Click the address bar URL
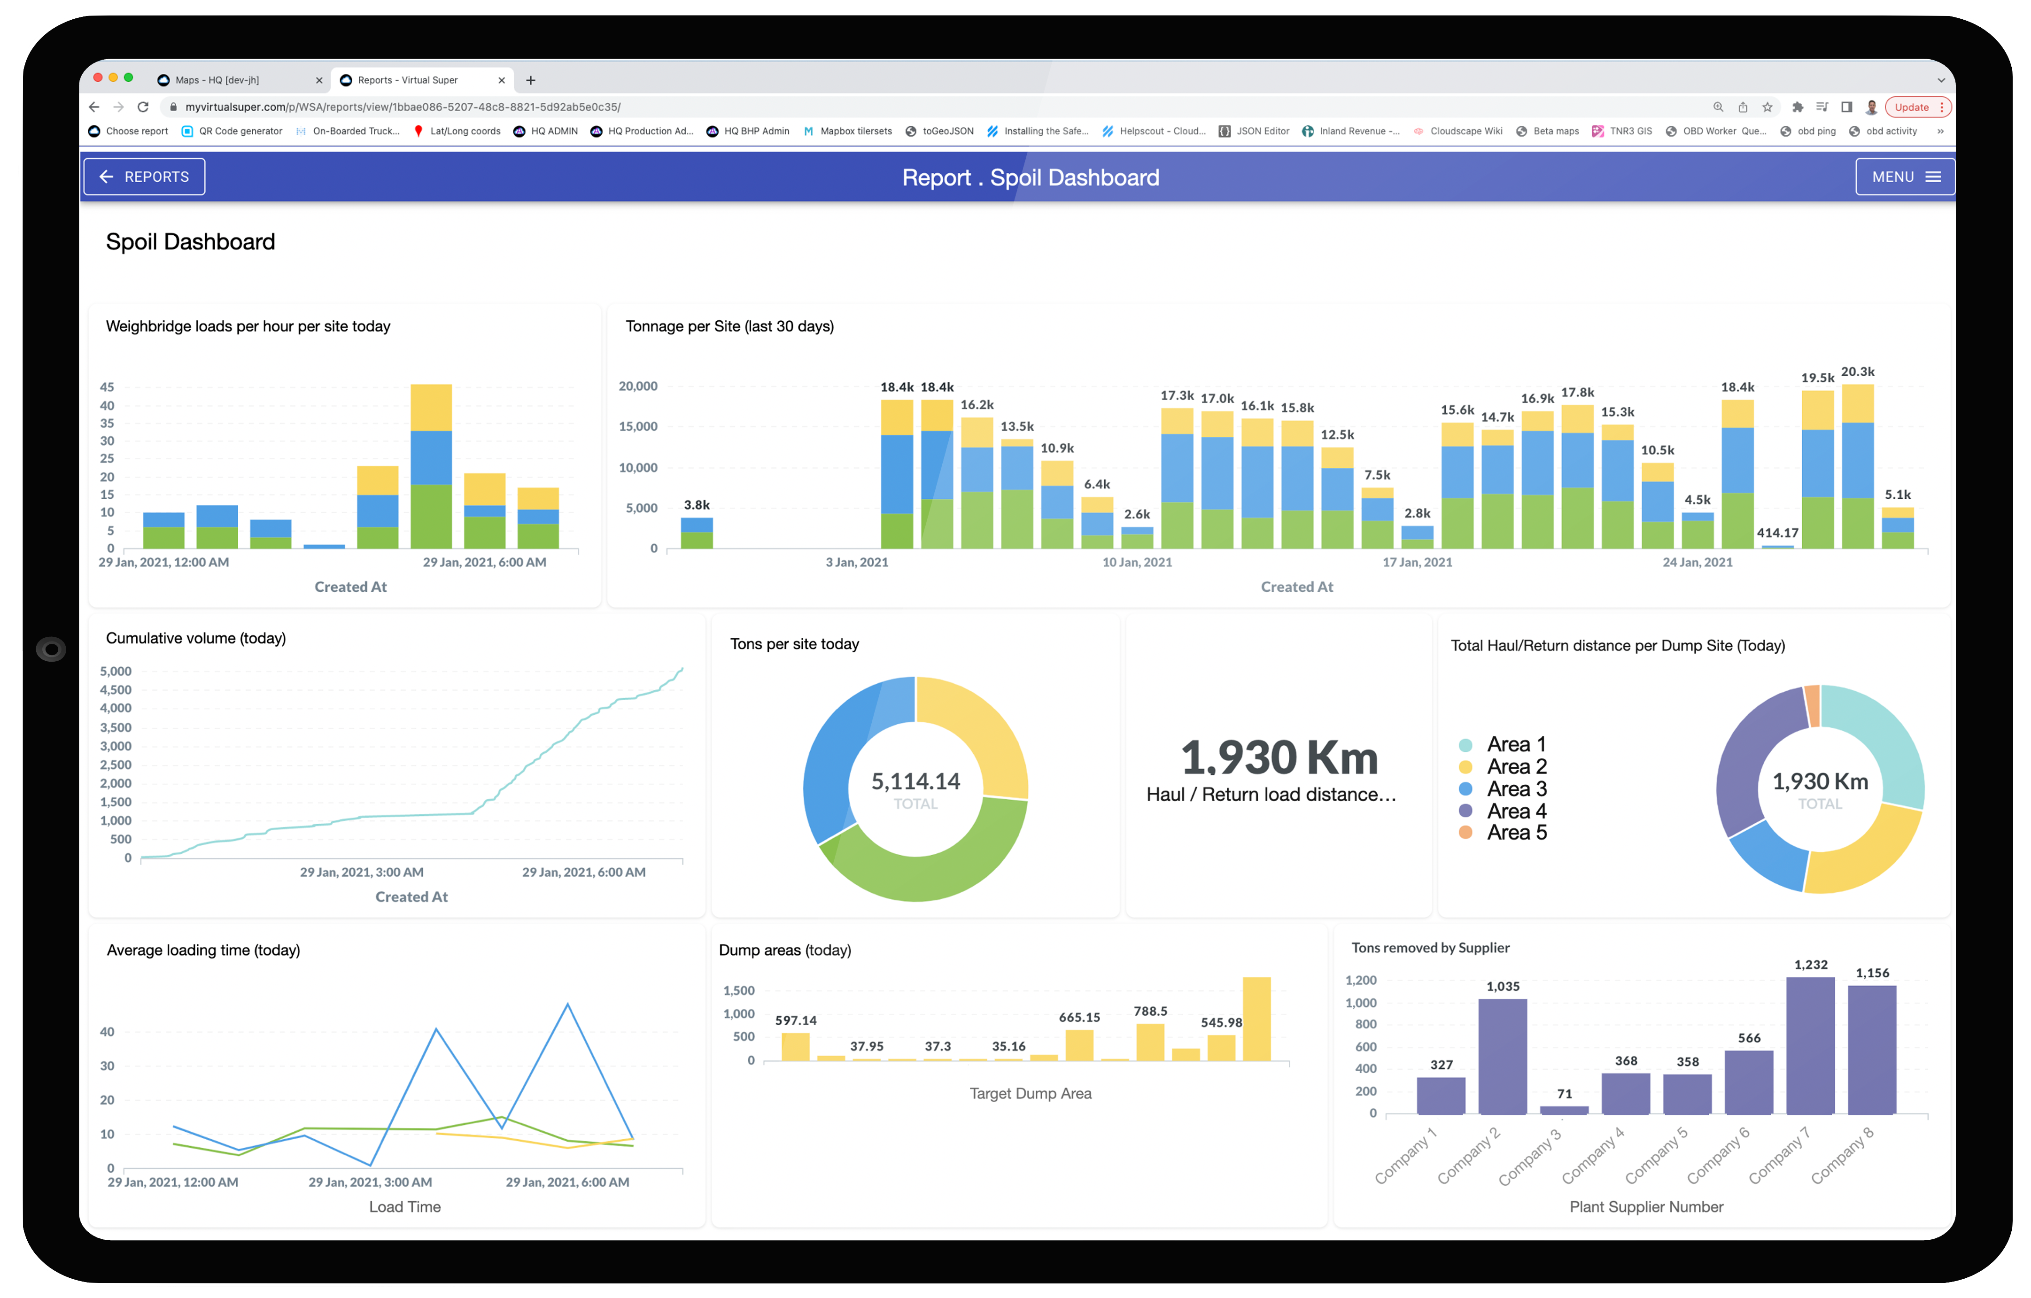The image size is (2031, 1298). point(403,107)
